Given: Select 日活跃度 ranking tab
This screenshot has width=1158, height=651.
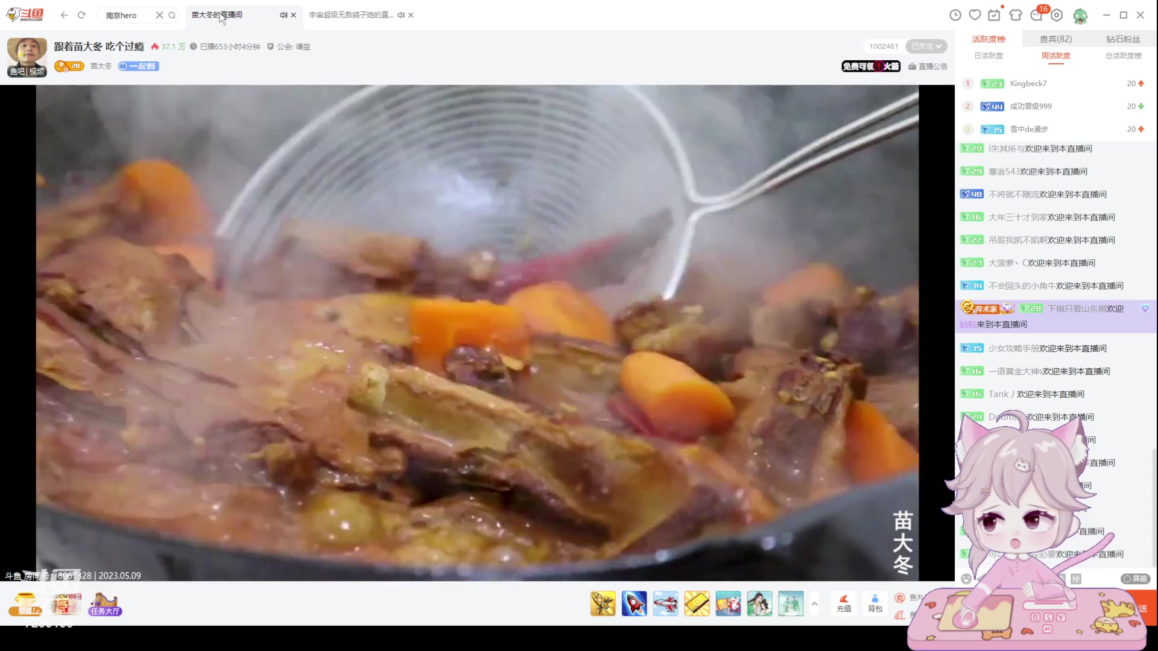Looking at the screenshot, I should point(989,55).
